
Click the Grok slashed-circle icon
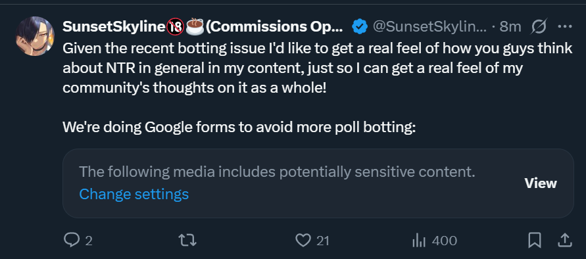pos(539,26)
